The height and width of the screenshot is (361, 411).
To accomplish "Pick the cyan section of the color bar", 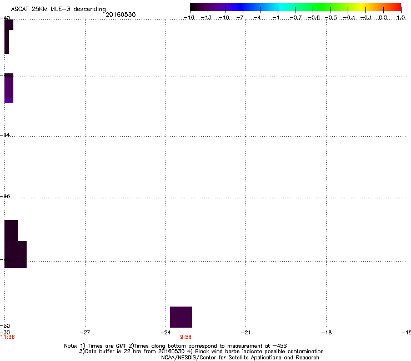I will (282, 7).
